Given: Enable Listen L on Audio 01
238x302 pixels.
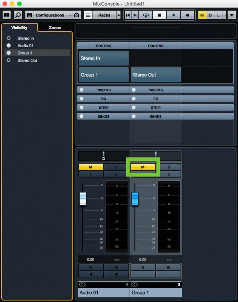Looking at the screenshot, I should [91, 174].
